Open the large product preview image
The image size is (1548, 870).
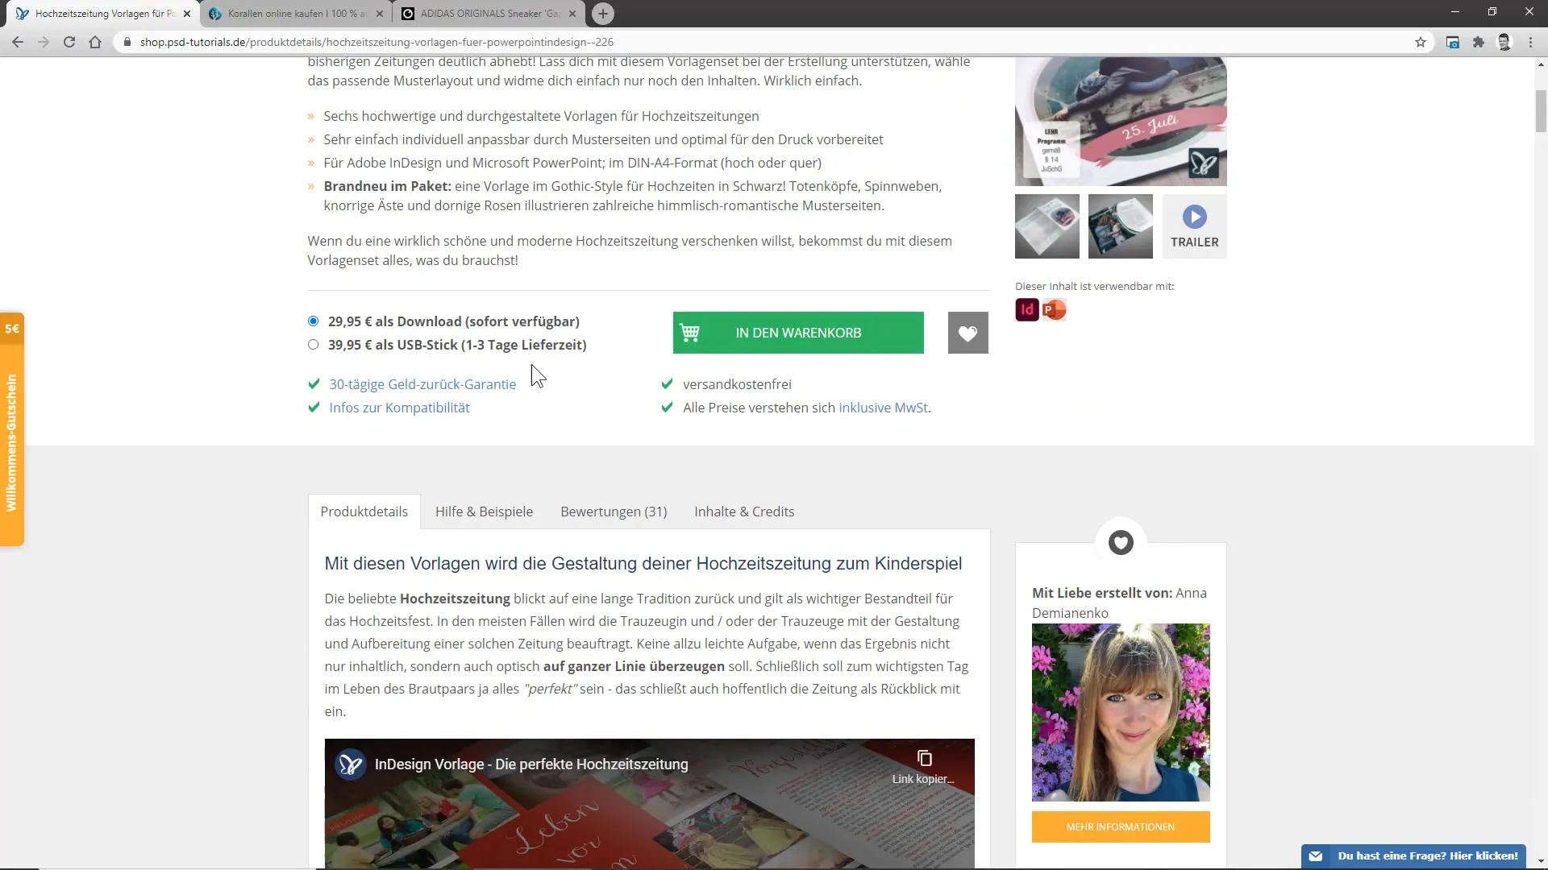[1121, 121]
